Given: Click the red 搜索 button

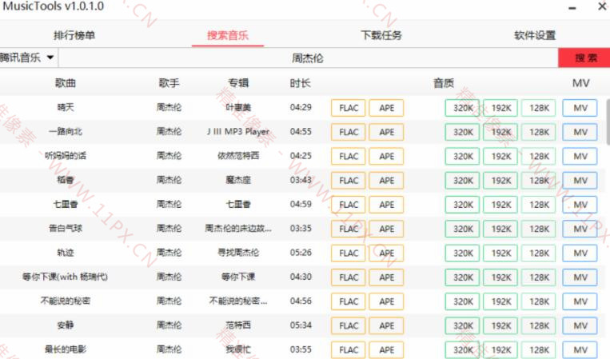Looking at the screenshot, I should pyautogui.click(x=584, y=58).
